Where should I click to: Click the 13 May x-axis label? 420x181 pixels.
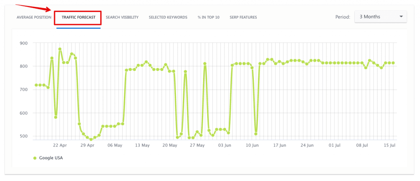[x=142, y=145]
